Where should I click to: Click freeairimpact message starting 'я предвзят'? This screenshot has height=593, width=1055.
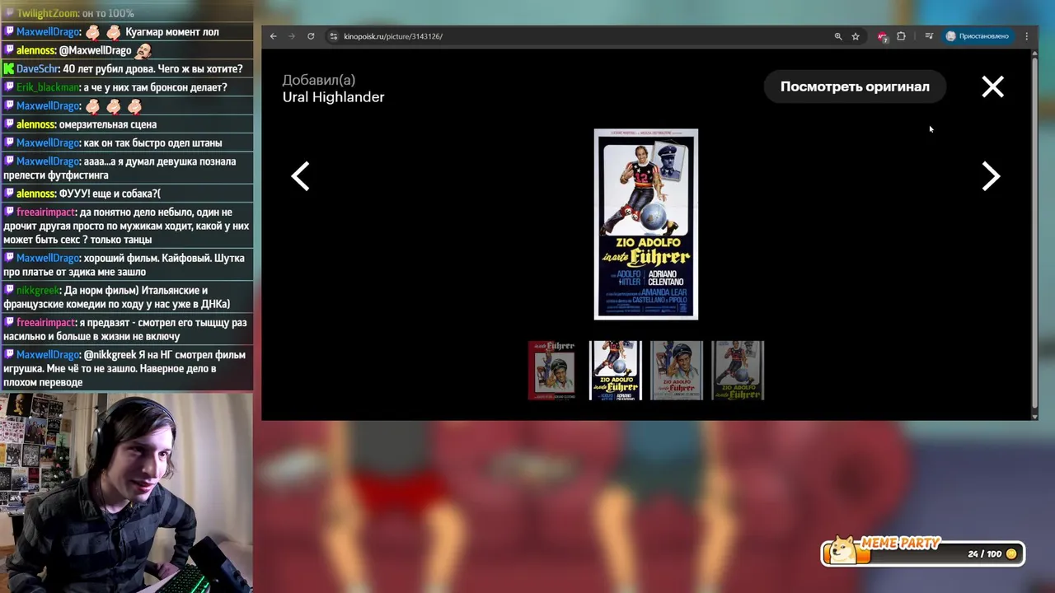coord(124,329)
